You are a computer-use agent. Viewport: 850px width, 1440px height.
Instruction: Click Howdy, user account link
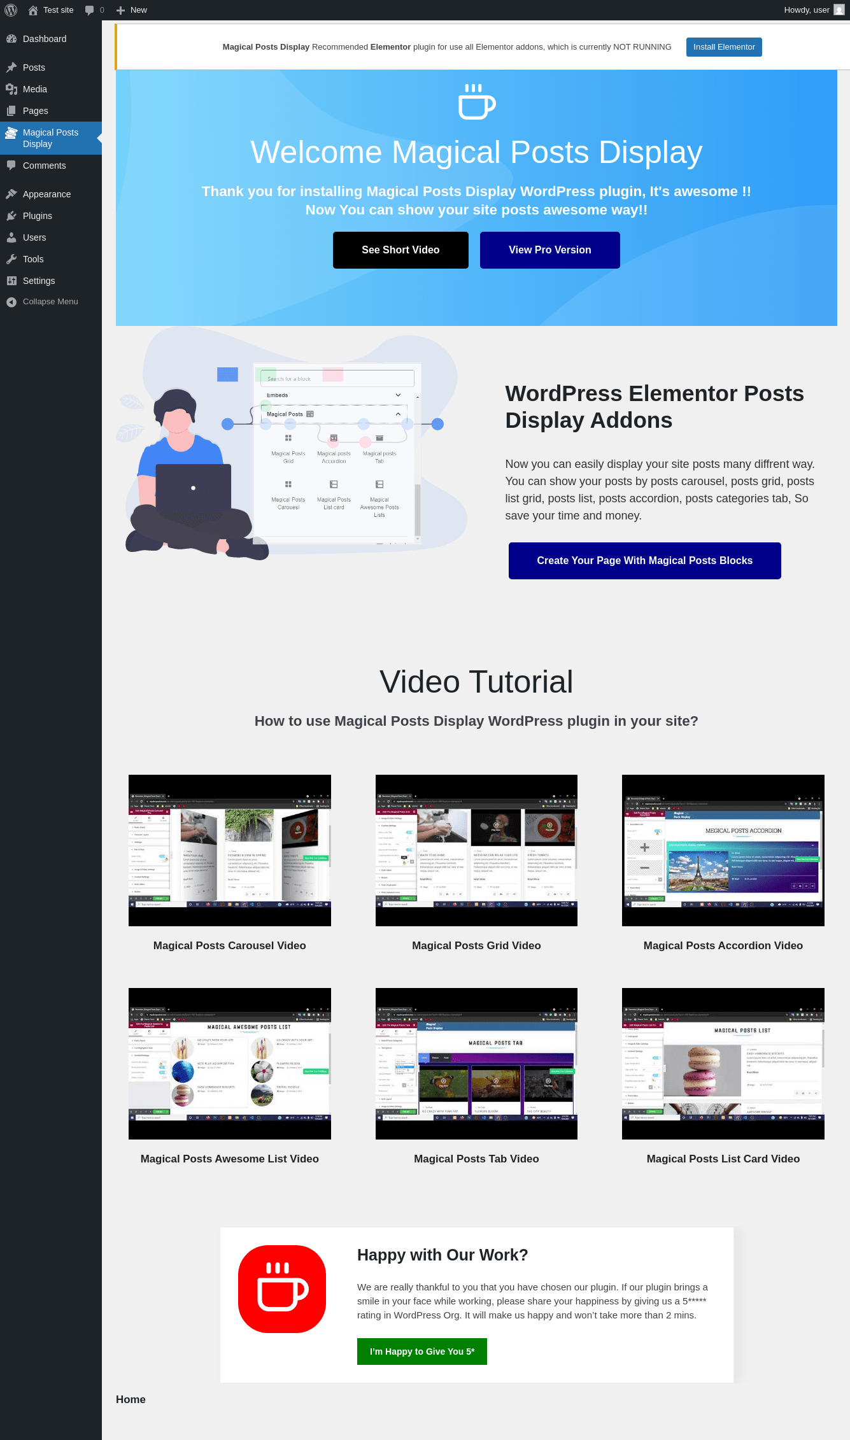click(807, 10)
